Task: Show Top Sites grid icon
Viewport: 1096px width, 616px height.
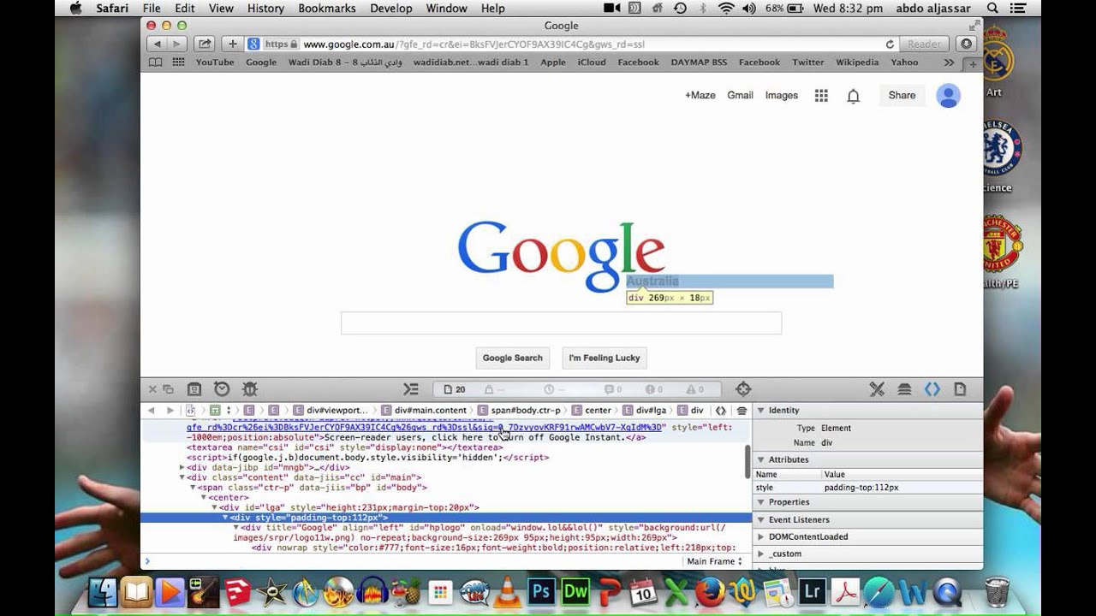Action: [x=178, y=62]
